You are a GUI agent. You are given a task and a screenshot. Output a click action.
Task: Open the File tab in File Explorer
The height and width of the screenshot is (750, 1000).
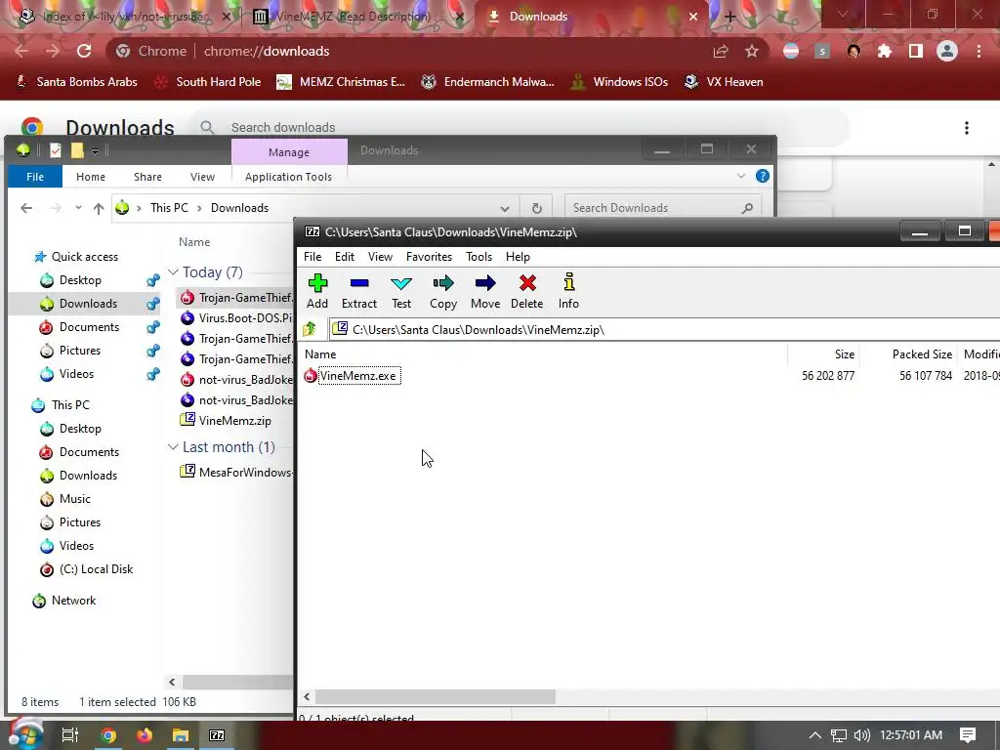[35, 177]
